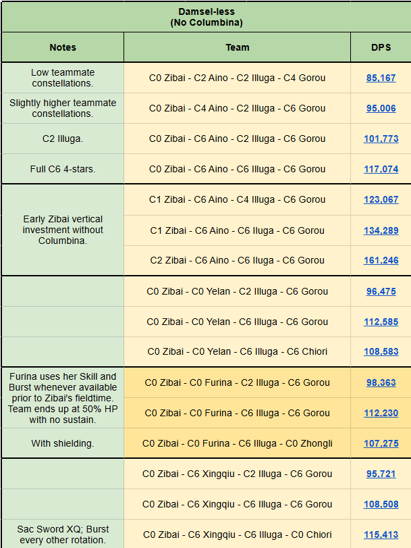The image size is (411, 548).
Task: Select the C0 Zibai C0 Zhongli team cell
Action: click(x=237, y=443)
